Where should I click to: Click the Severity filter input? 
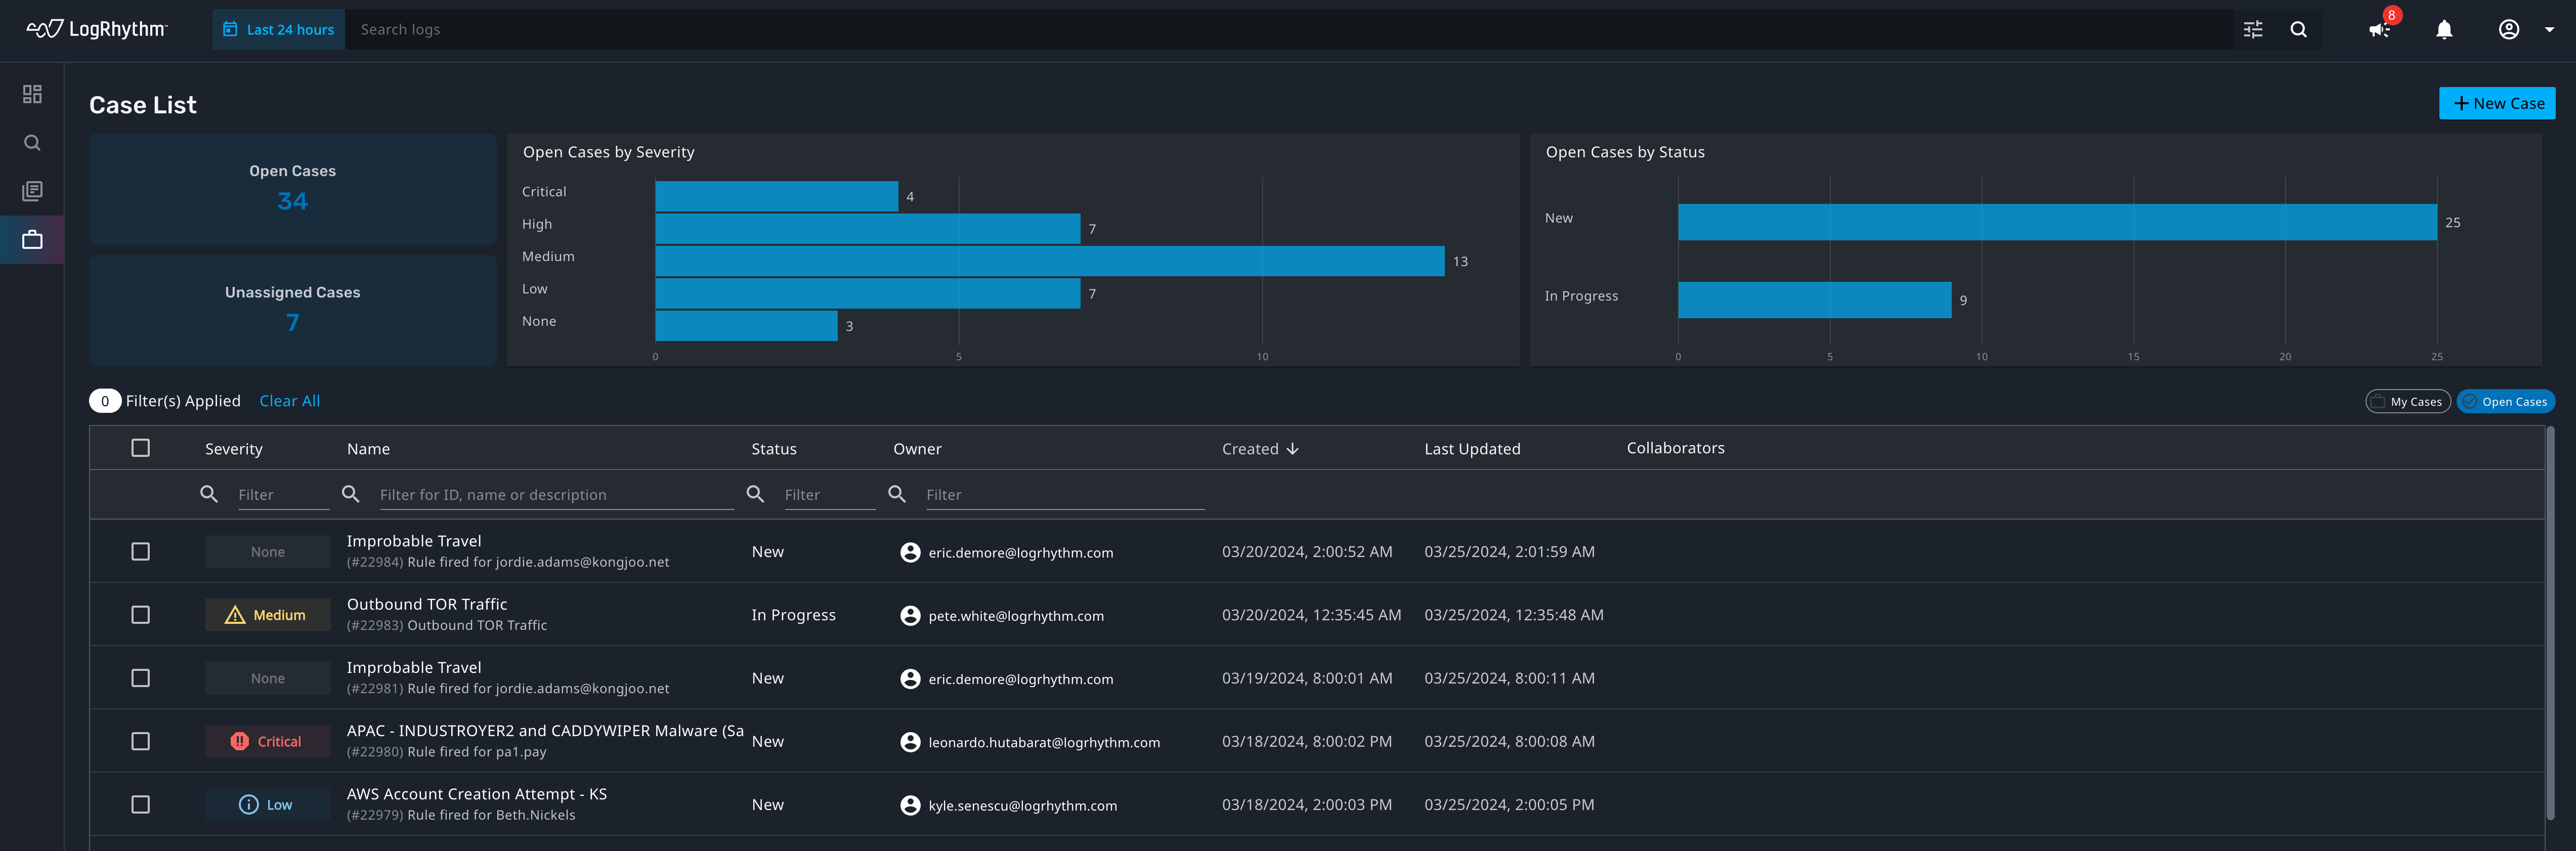pos(283,495)
